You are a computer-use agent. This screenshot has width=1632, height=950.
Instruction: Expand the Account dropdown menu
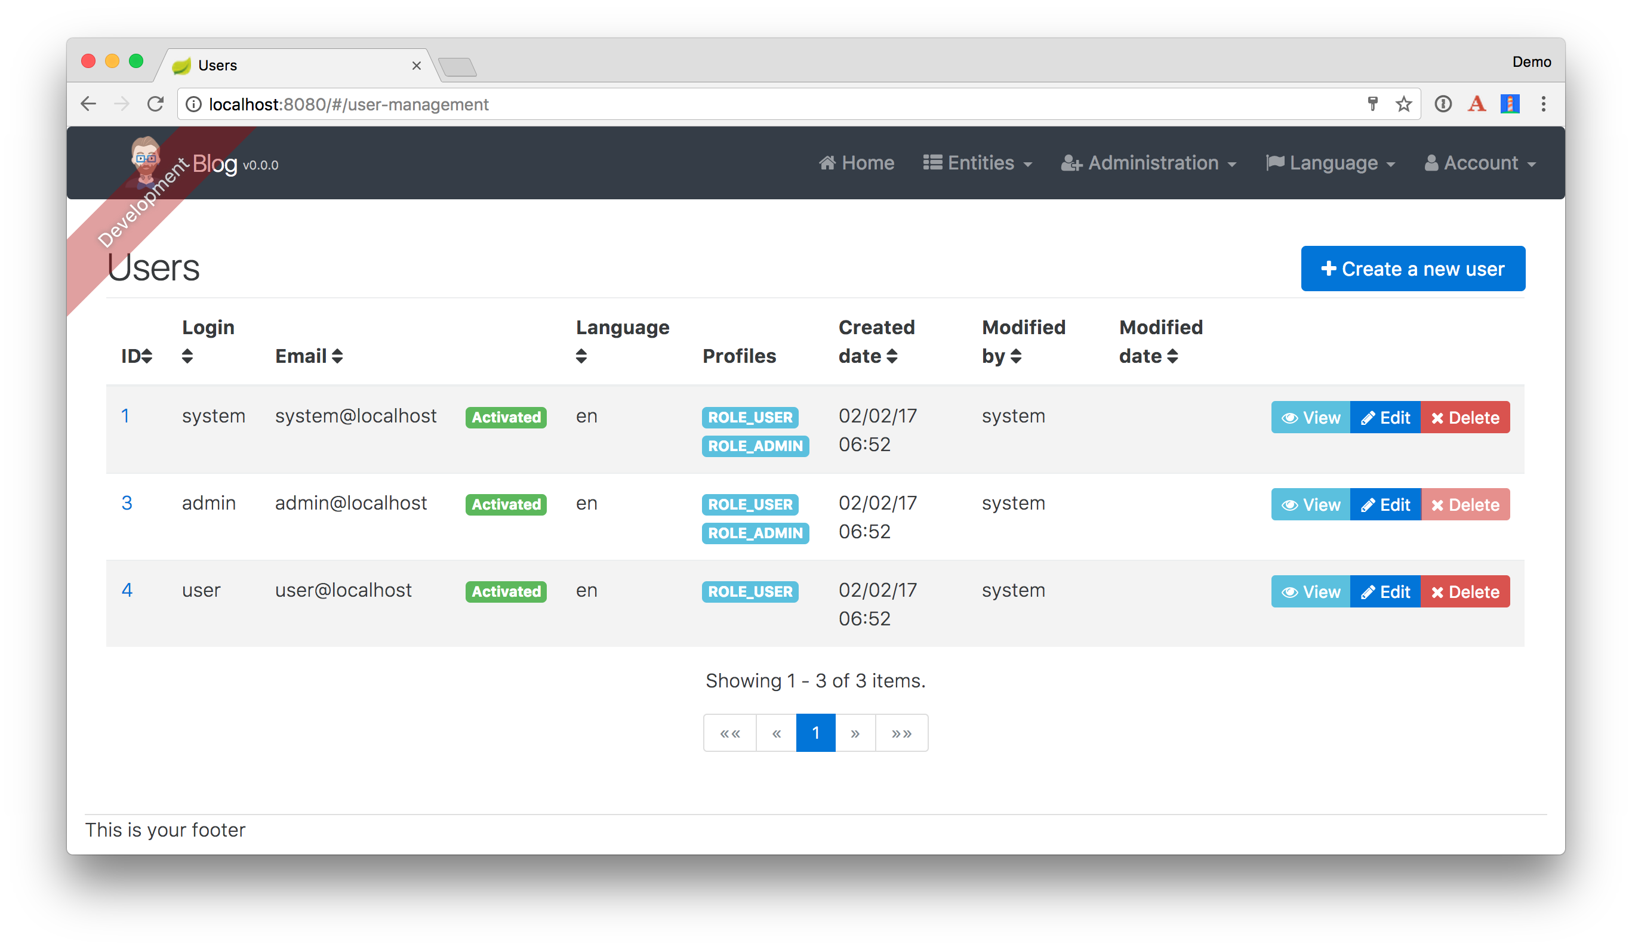(x=1480, y=163)
